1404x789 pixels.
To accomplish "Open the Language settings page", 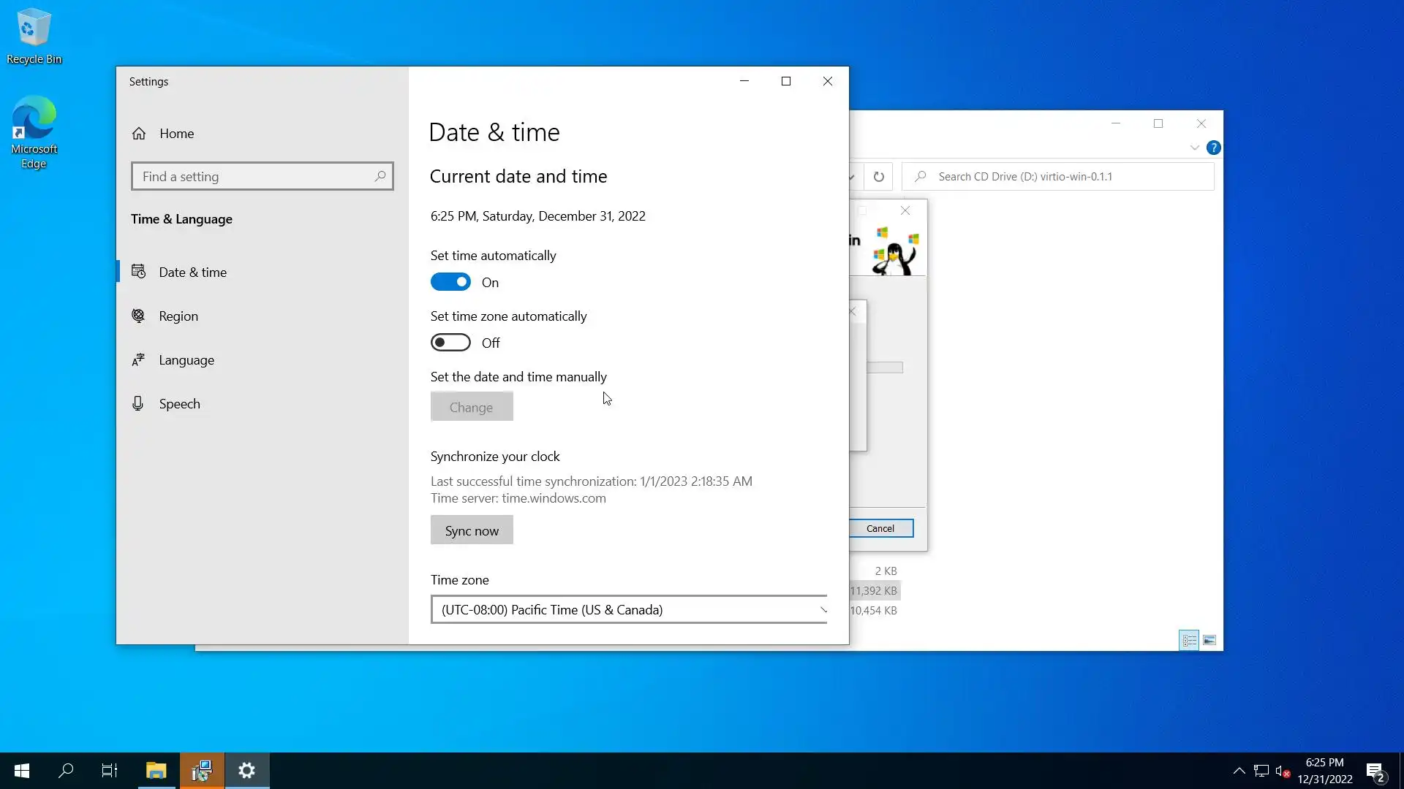I will coord(186,360).
